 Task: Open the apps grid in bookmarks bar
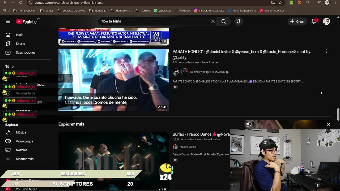(4, 11)
